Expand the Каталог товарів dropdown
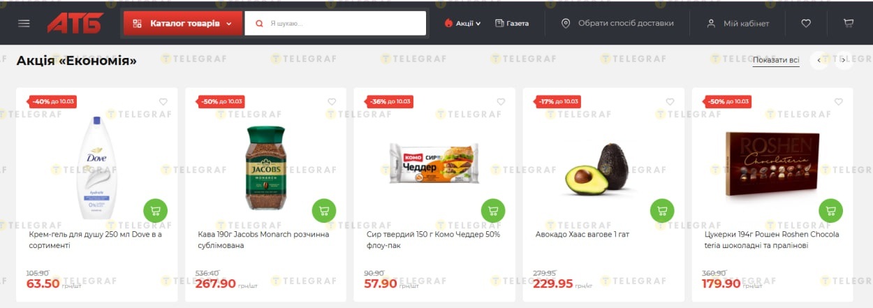Viewport: 873px width, 308px height. tap(183, 23)
